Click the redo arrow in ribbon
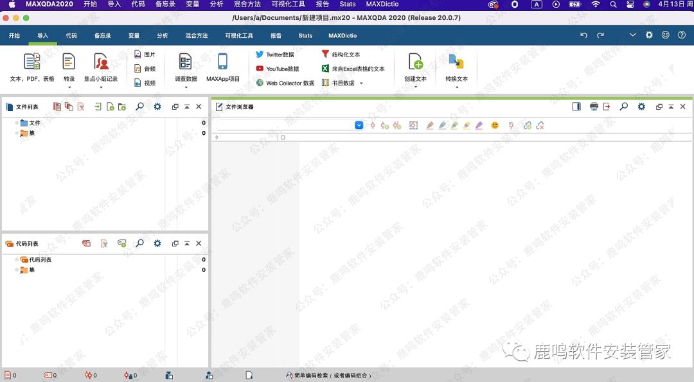The height and width of the screenshot is (382, 694). coord(600,35)
